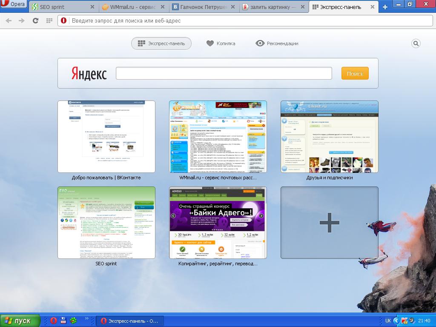Viewport: 436px width, 327px height.
Task: Open the SEO sprint speed dial thumbnail
Action: pyautogui.click(x=106, y=222)
